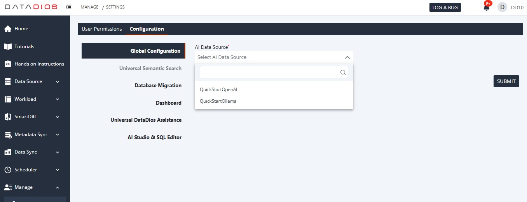Choose QuickStartOpenAI from the list

[x=218, y=90]
